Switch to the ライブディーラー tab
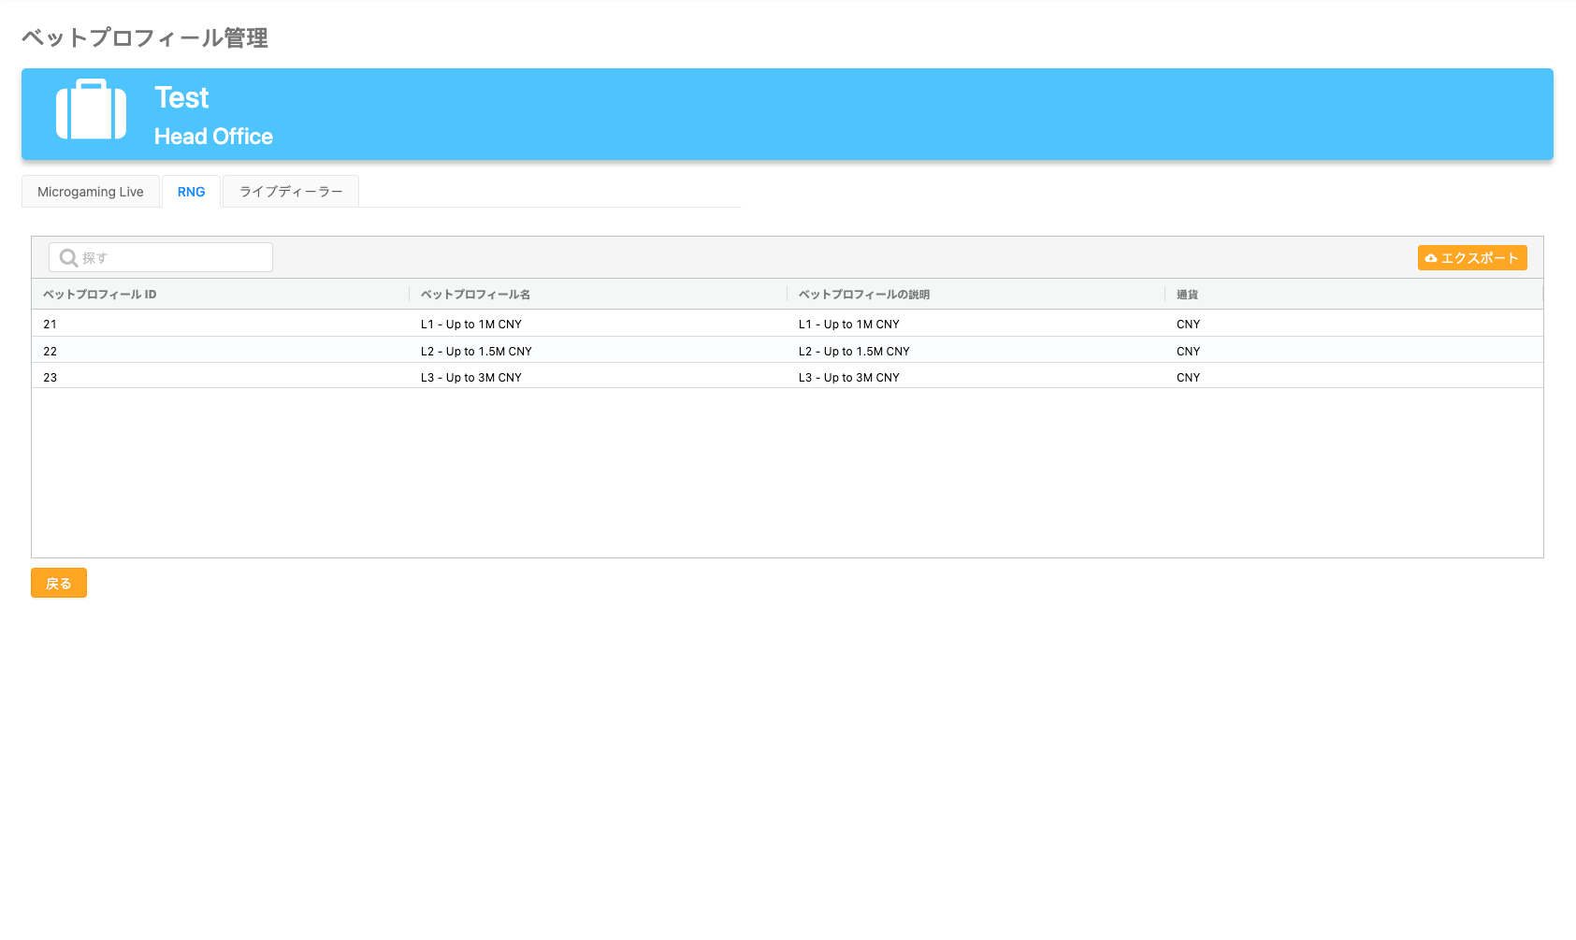1576x940 pixels. coord(291,192)
